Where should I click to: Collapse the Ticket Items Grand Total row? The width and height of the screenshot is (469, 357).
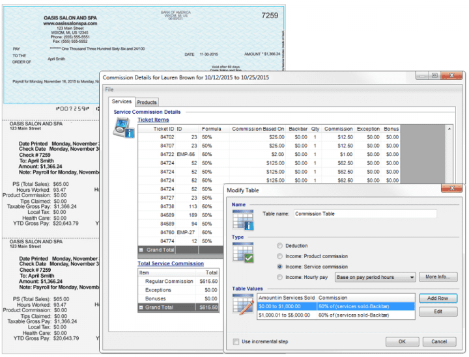pos(141,250)
